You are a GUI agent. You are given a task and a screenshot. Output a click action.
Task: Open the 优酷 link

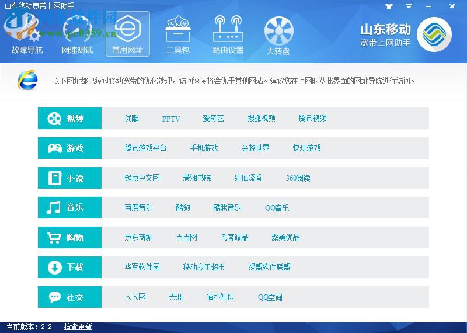click(132, 119)
